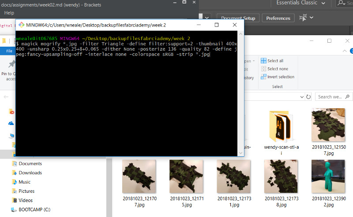Click the Videos folder icon
The image size is (353, 217).
tap(15, 200)
